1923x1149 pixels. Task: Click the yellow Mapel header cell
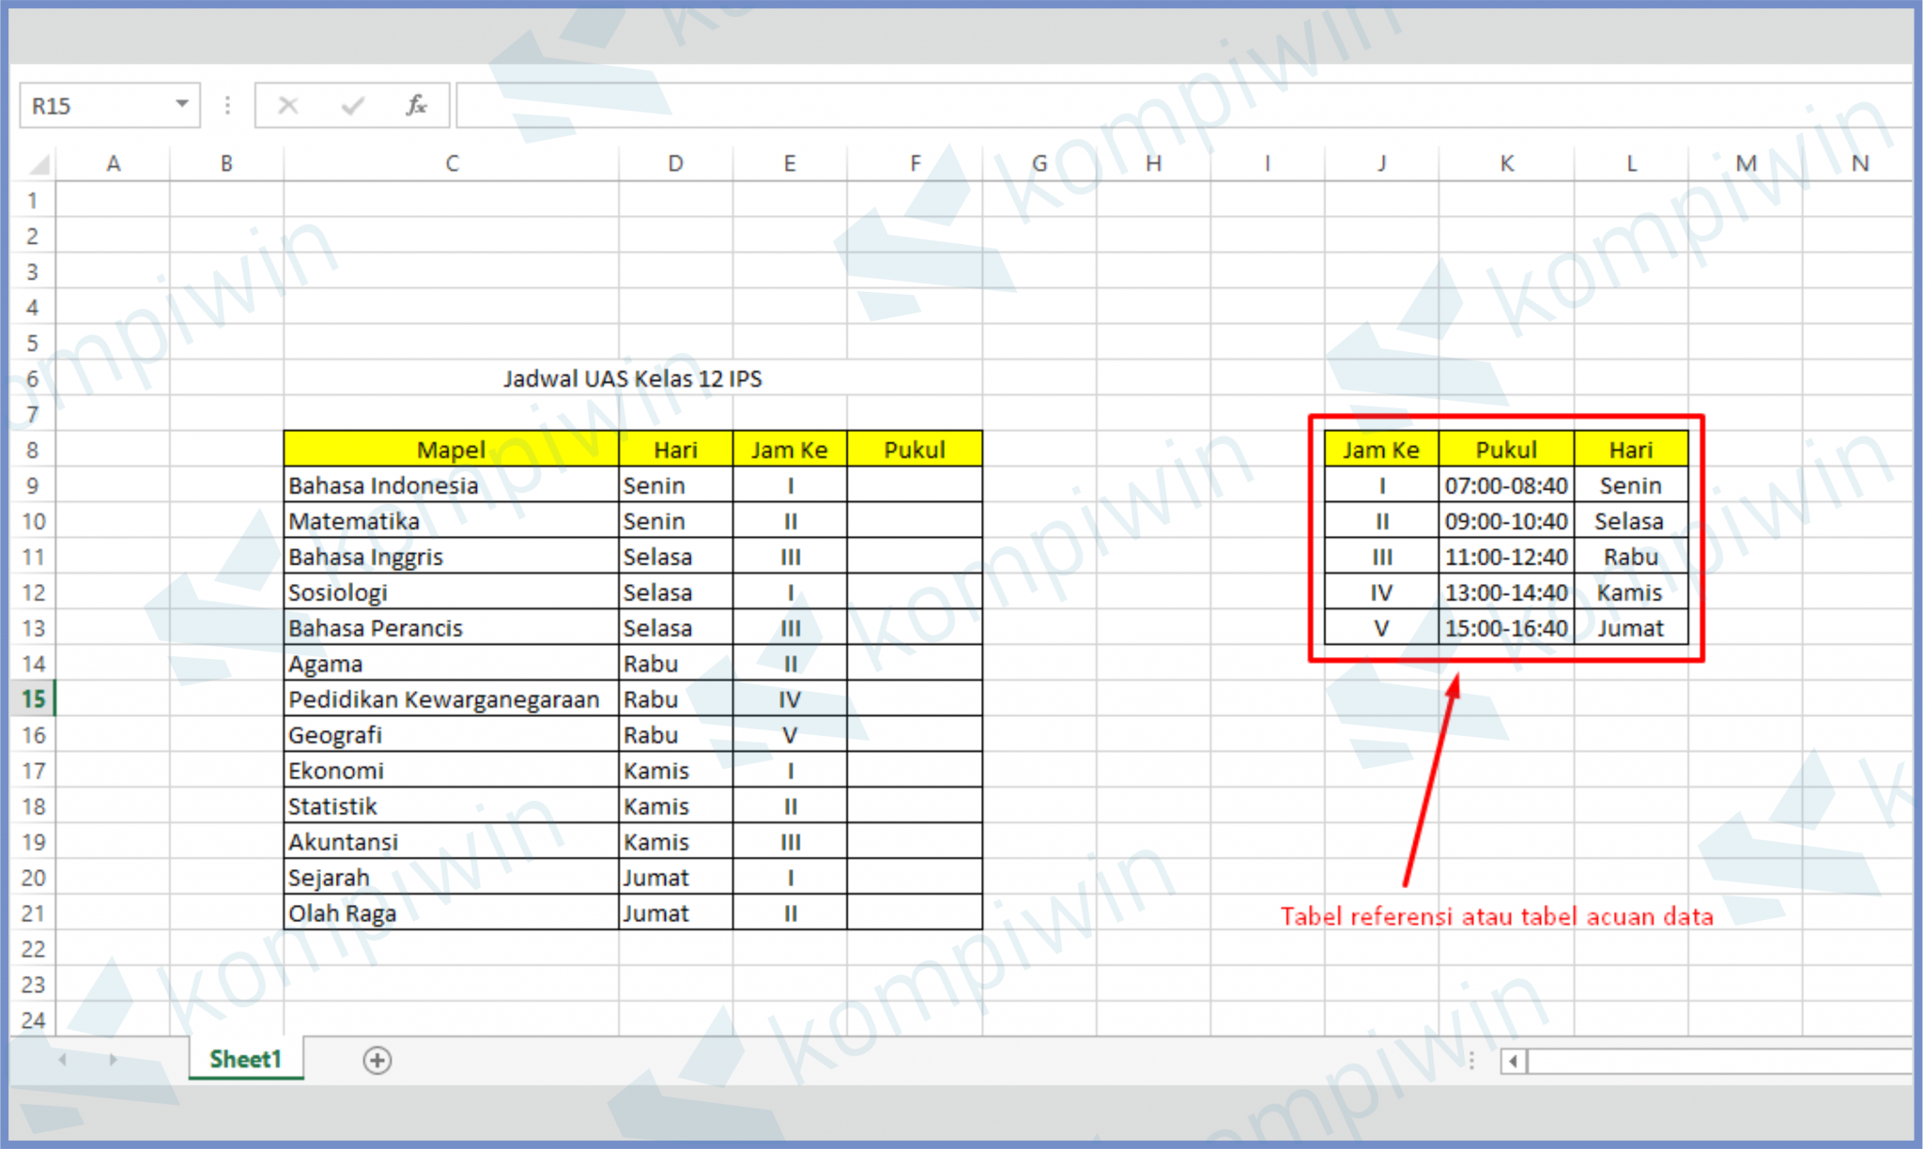pos(452,450)
